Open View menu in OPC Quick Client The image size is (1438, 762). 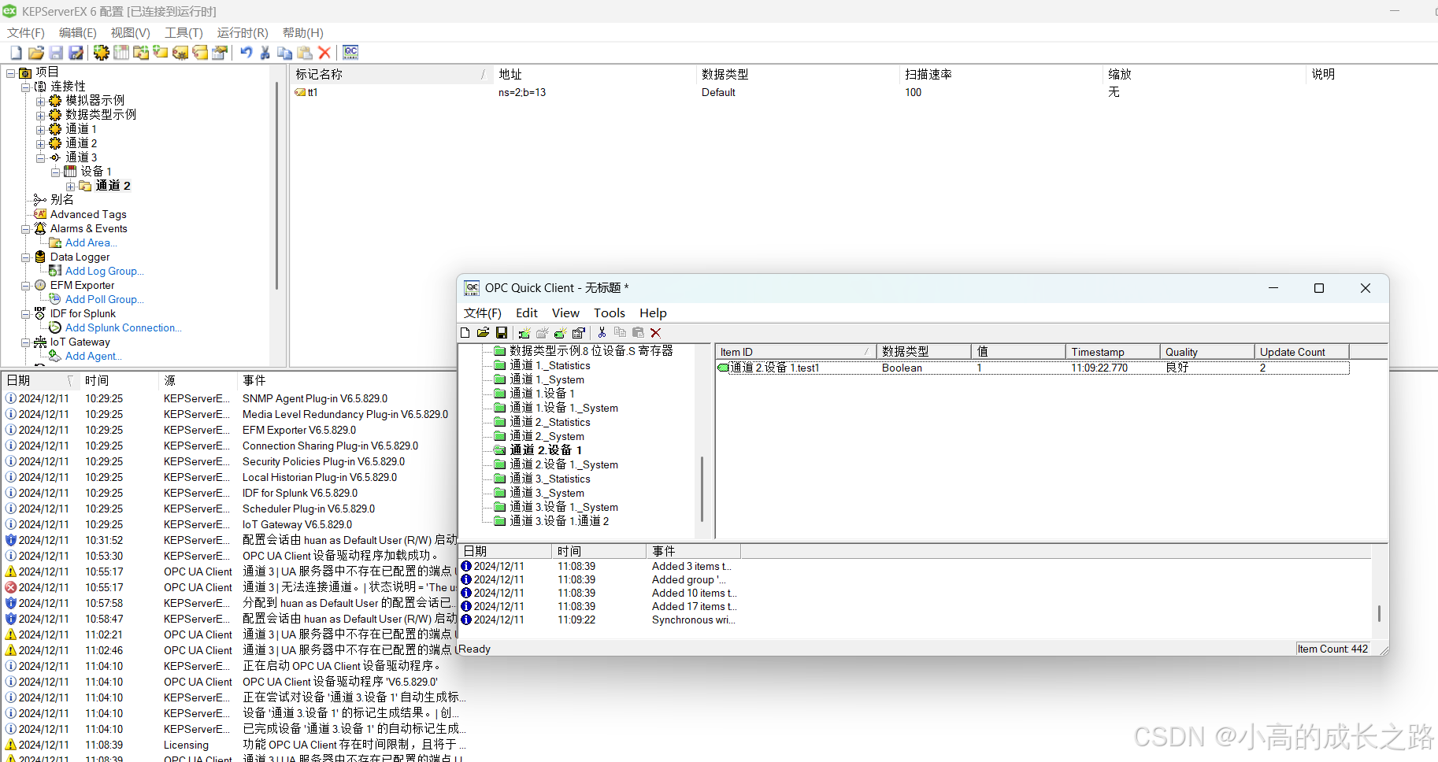(565, 313)
